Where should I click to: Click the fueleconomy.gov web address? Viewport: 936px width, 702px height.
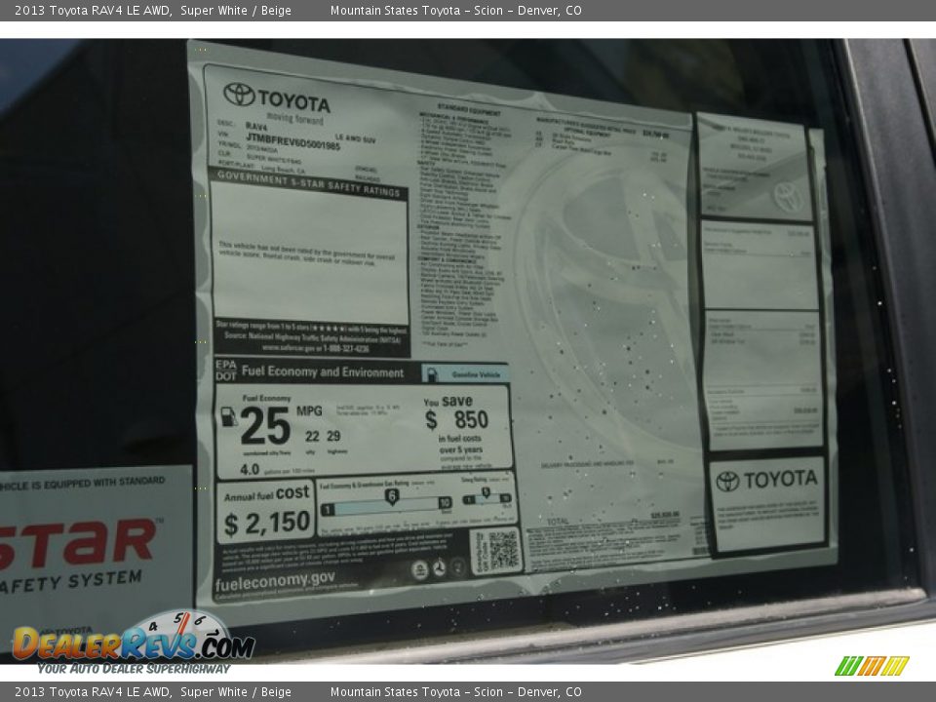click(x=275, y=581)
